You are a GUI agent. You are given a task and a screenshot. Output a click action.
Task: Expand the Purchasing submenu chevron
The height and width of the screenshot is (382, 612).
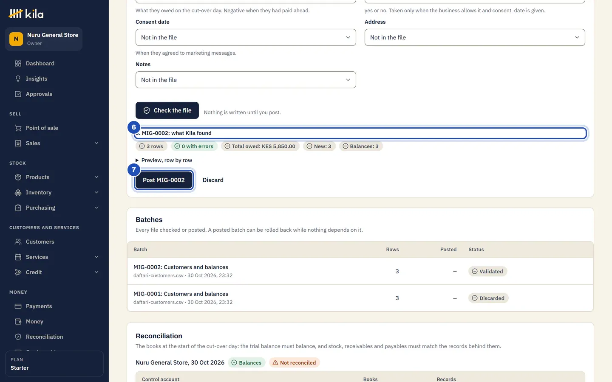[96, 208]
